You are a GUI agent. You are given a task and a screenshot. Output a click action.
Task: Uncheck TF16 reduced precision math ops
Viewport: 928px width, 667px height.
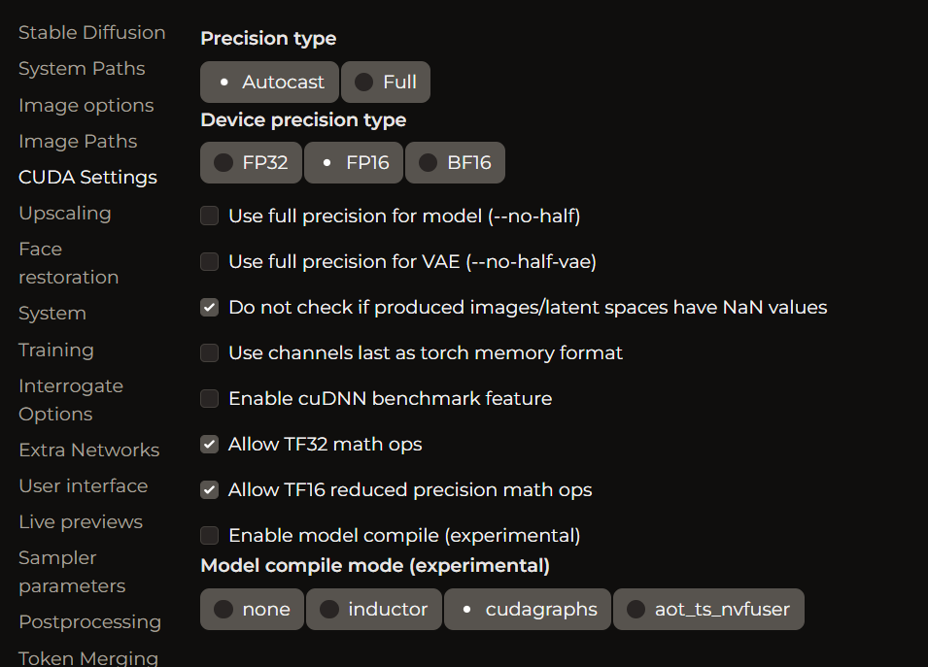(x=209, y=489)
